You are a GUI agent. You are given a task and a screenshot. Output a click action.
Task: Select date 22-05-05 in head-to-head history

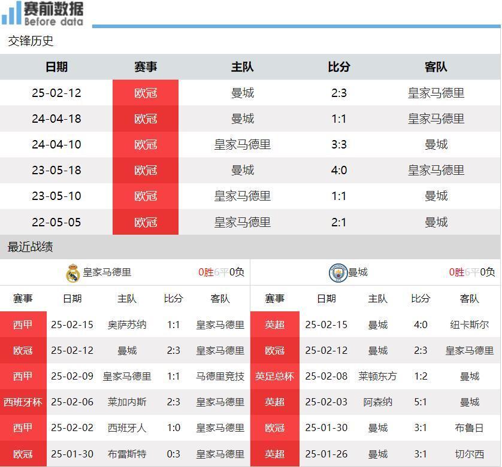(x=57, y=222)
